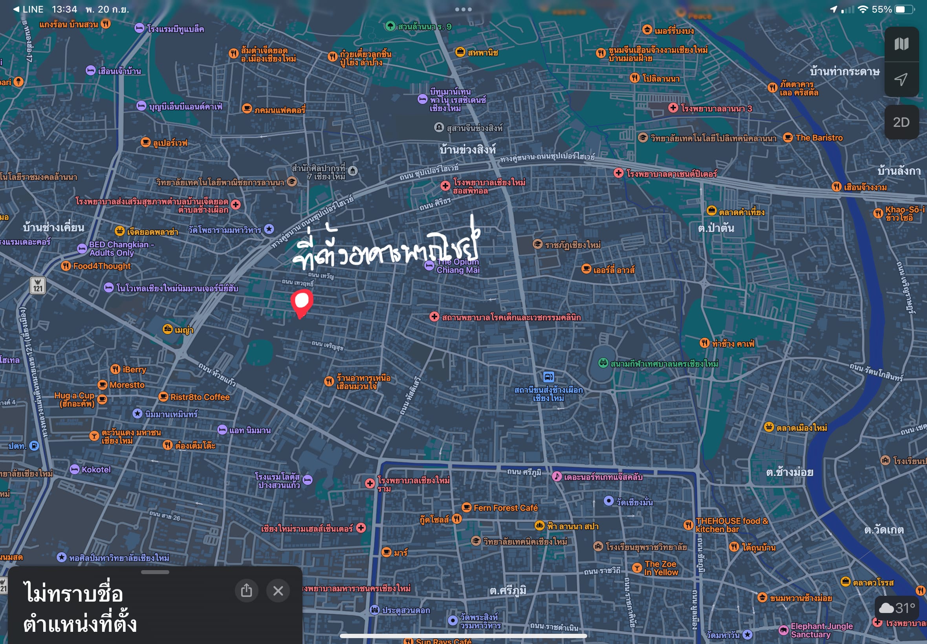Tap the โรงพยาบาลเซนต์ปีเตอร์ hospital label

coord(672,174)
